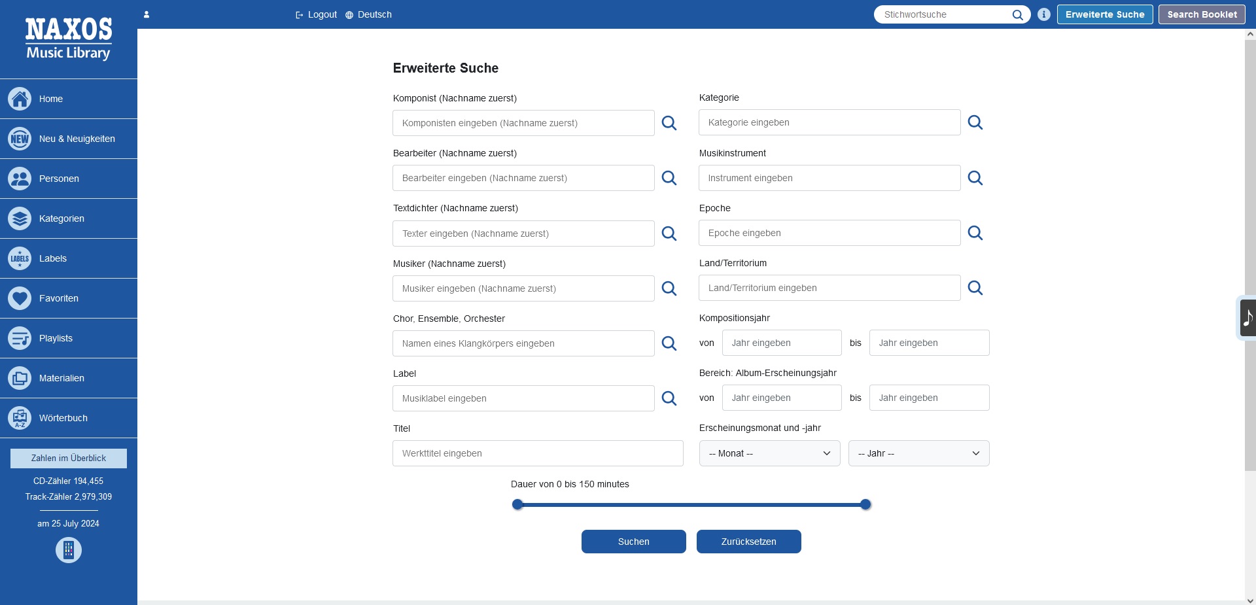This screenshot has width=1256, height=605.
Task: Open the music player note tab
Action: [x=1247, y=318]
